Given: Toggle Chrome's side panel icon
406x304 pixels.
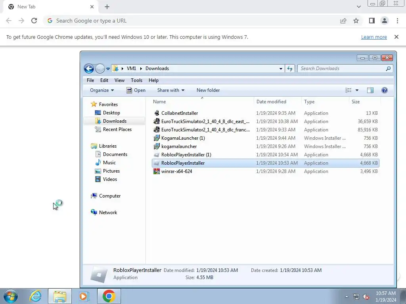Looking at the screenshot, I should pos(372,21).
